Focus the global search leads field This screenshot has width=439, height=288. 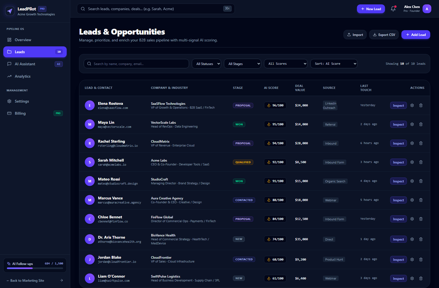pos(156,9)
